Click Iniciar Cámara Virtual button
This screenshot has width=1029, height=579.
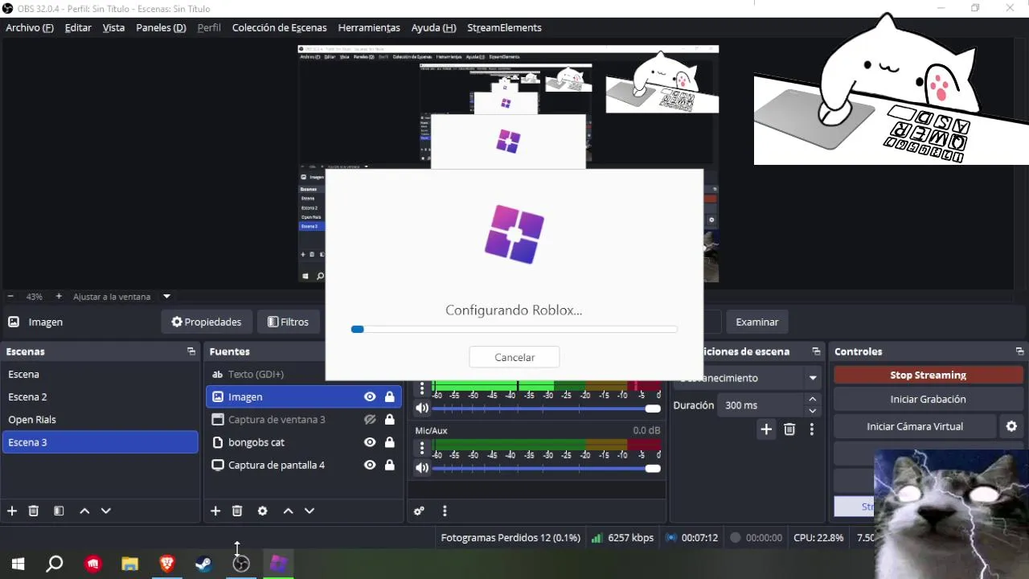point(915,426)
